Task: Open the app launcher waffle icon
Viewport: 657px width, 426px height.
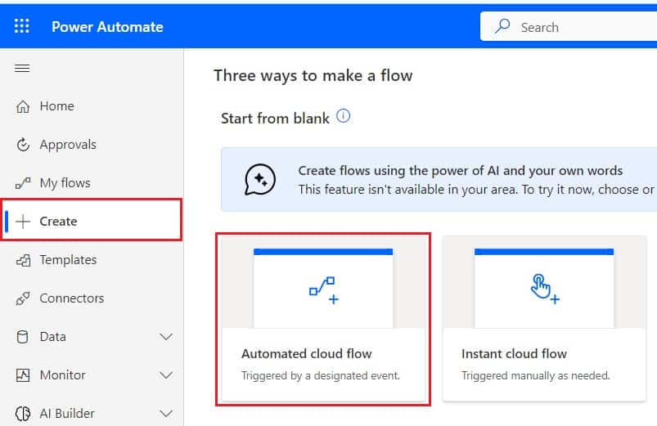Action: 22,26
